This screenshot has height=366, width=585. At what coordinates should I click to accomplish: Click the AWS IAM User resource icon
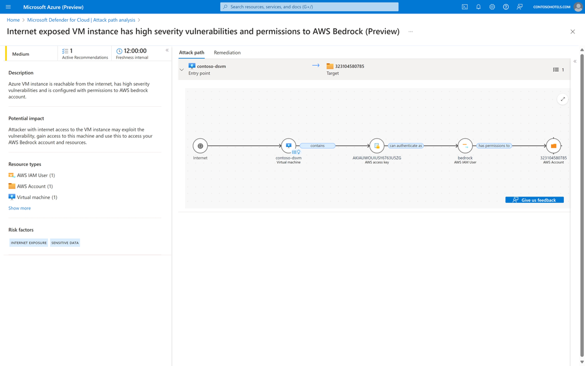pos(12,175)
